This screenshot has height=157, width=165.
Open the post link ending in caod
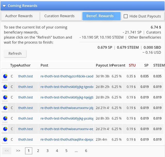67,76
